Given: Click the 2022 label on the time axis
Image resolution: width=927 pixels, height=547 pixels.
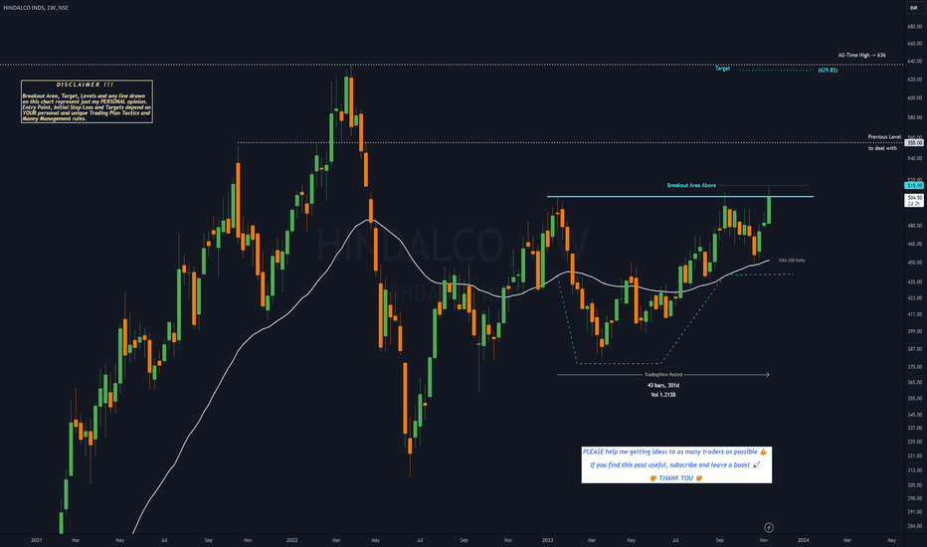Looking at the screenshot, I should [x=291, y=540].
